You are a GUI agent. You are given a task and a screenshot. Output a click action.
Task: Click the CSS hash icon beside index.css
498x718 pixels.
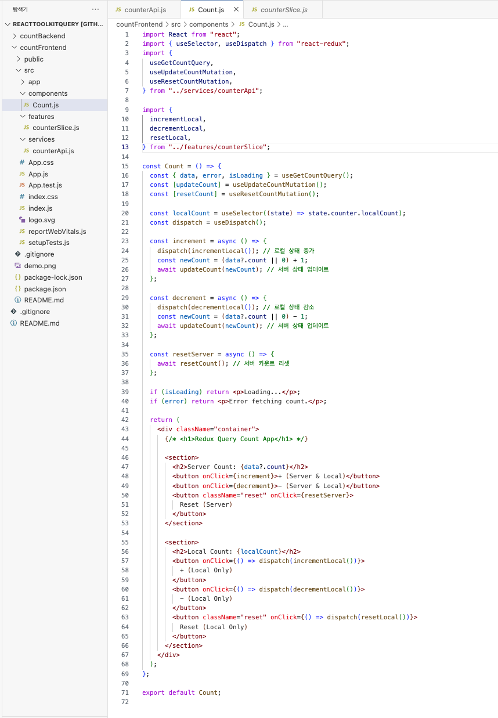pos(22,197)
